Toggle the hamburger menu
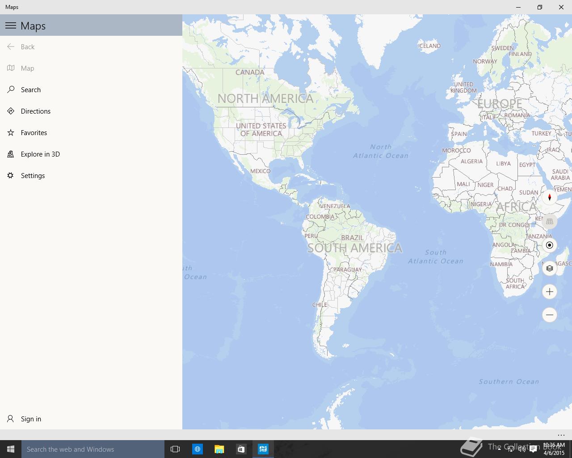 tap(11, 25)
